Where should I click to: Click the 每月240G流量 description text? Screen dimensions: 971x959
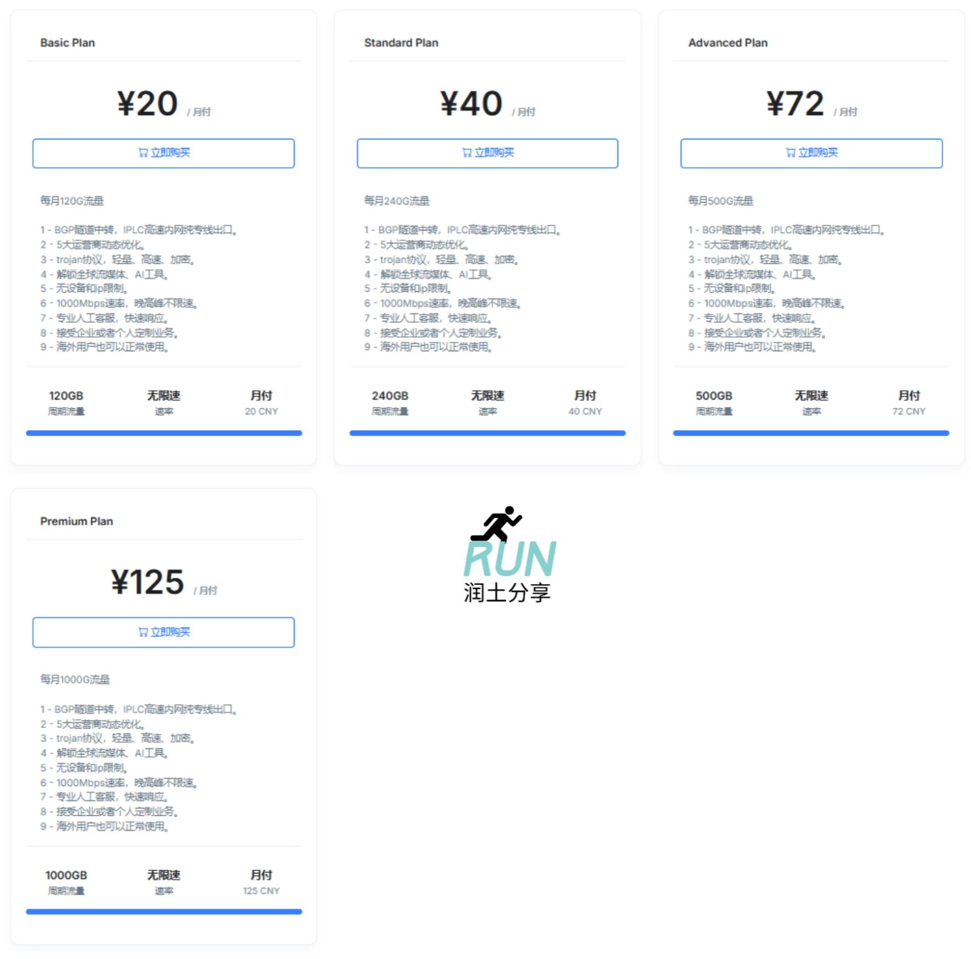tap(396, 201)
